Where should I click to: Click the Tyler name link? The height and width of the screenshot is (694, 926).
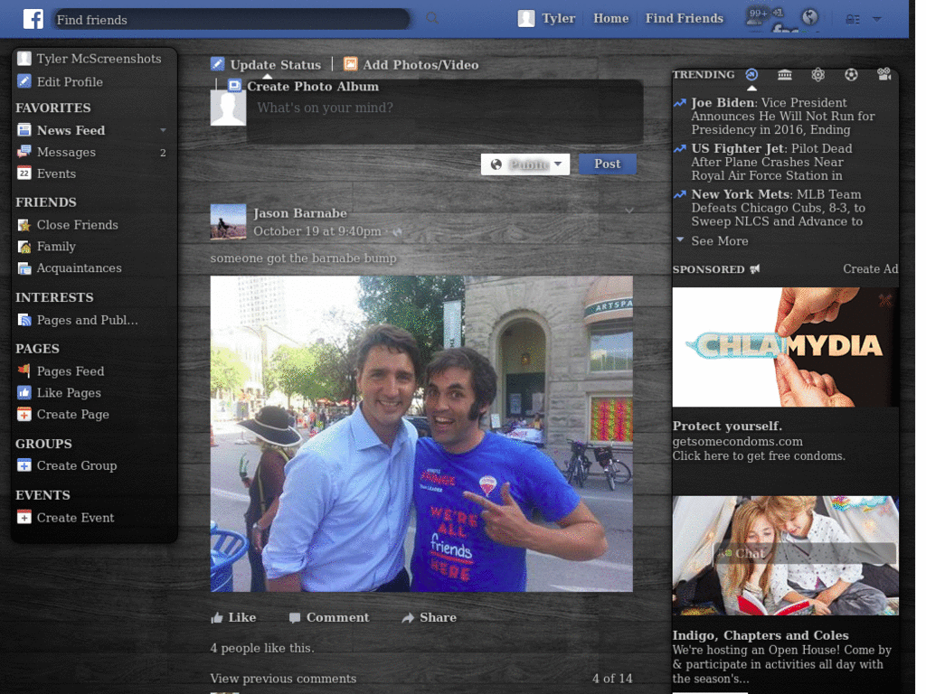coord(558,18)
